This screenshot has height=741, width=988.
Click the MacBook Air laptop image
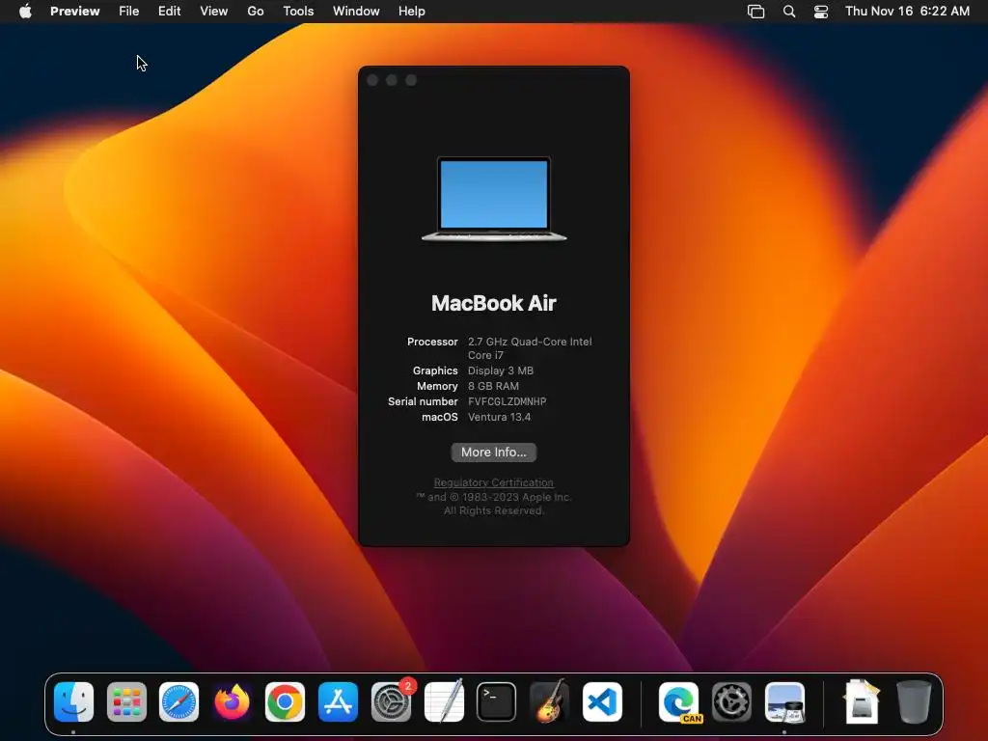[494, 199]
